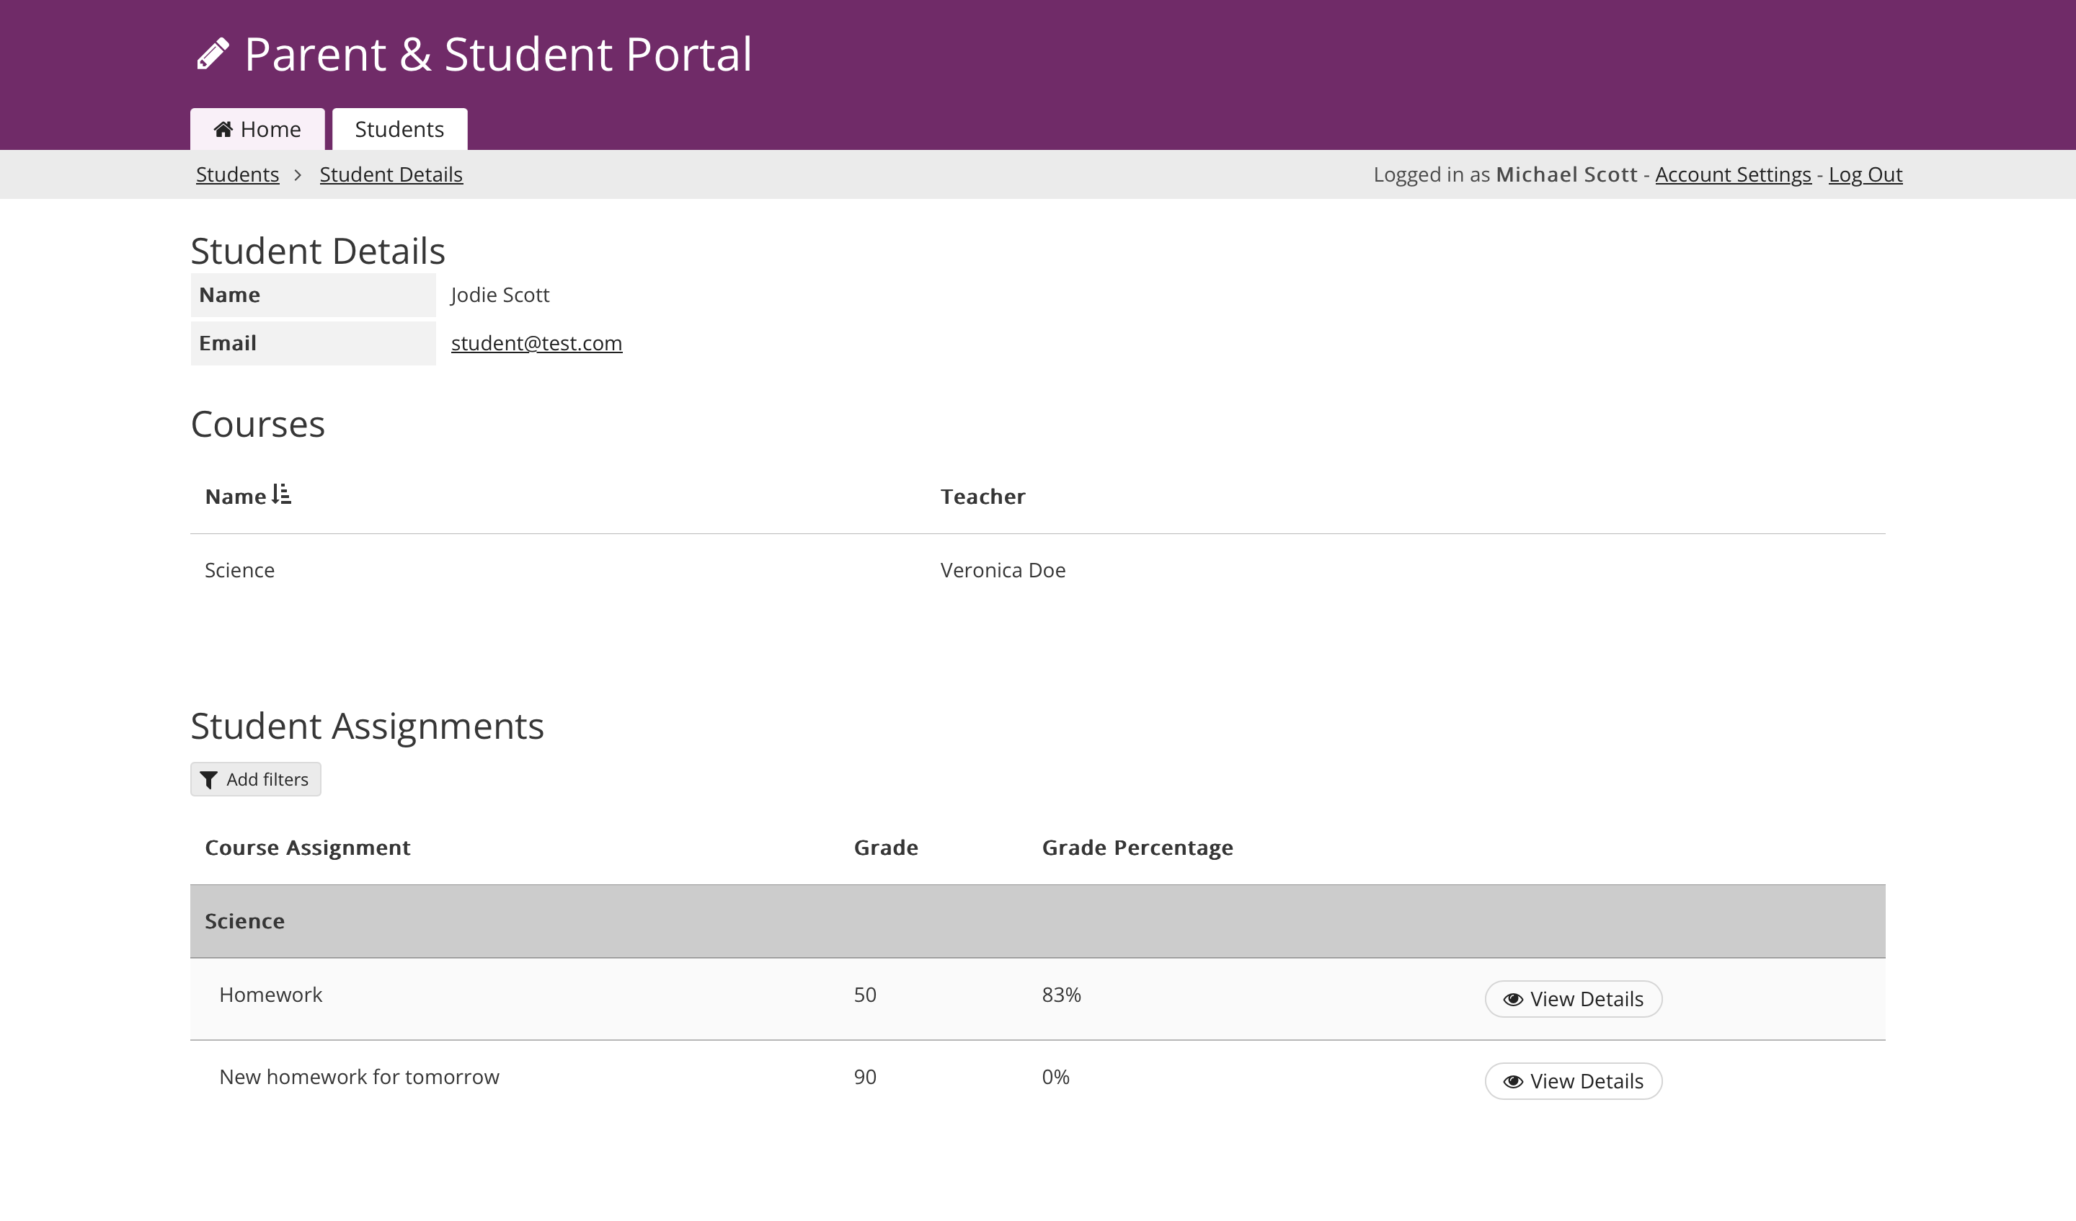Click eye icon in Homework row
This screenshot has height=1221, width=2076.
[x=1512, y=1000]
